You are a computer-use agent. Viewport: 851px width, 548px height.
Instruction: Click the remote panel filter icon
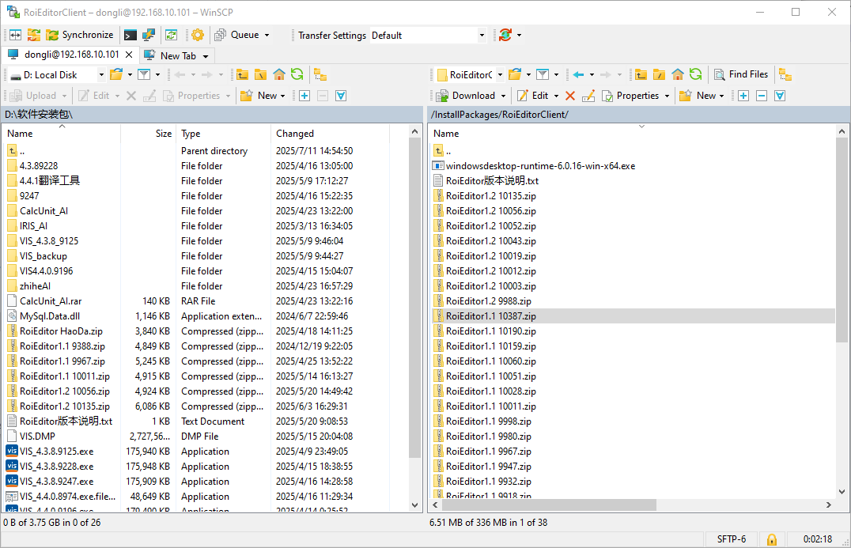point(543,74)
